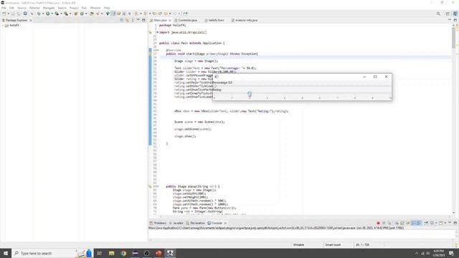
Task: Click the Save toolbar icon
Action: click(x=13, y=14)
